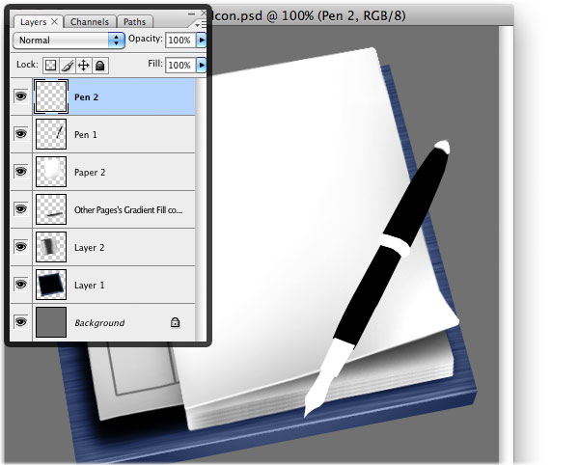Open the Opacity slider arrow
This screenshot has width=579, height=465.
pyautogui.click(x=202, y=40)
